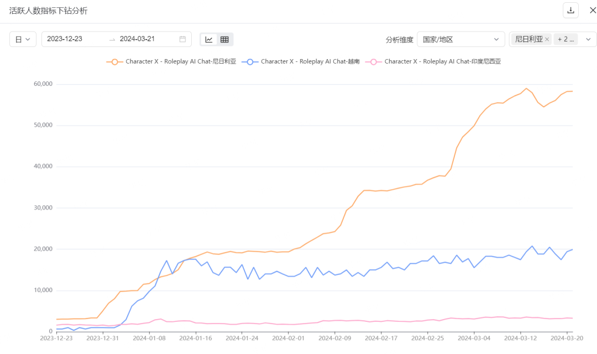This screenshot has height=354, width=597.
Task: Expand the country filter dropdown arrow
Action: [x=588, y=39]
